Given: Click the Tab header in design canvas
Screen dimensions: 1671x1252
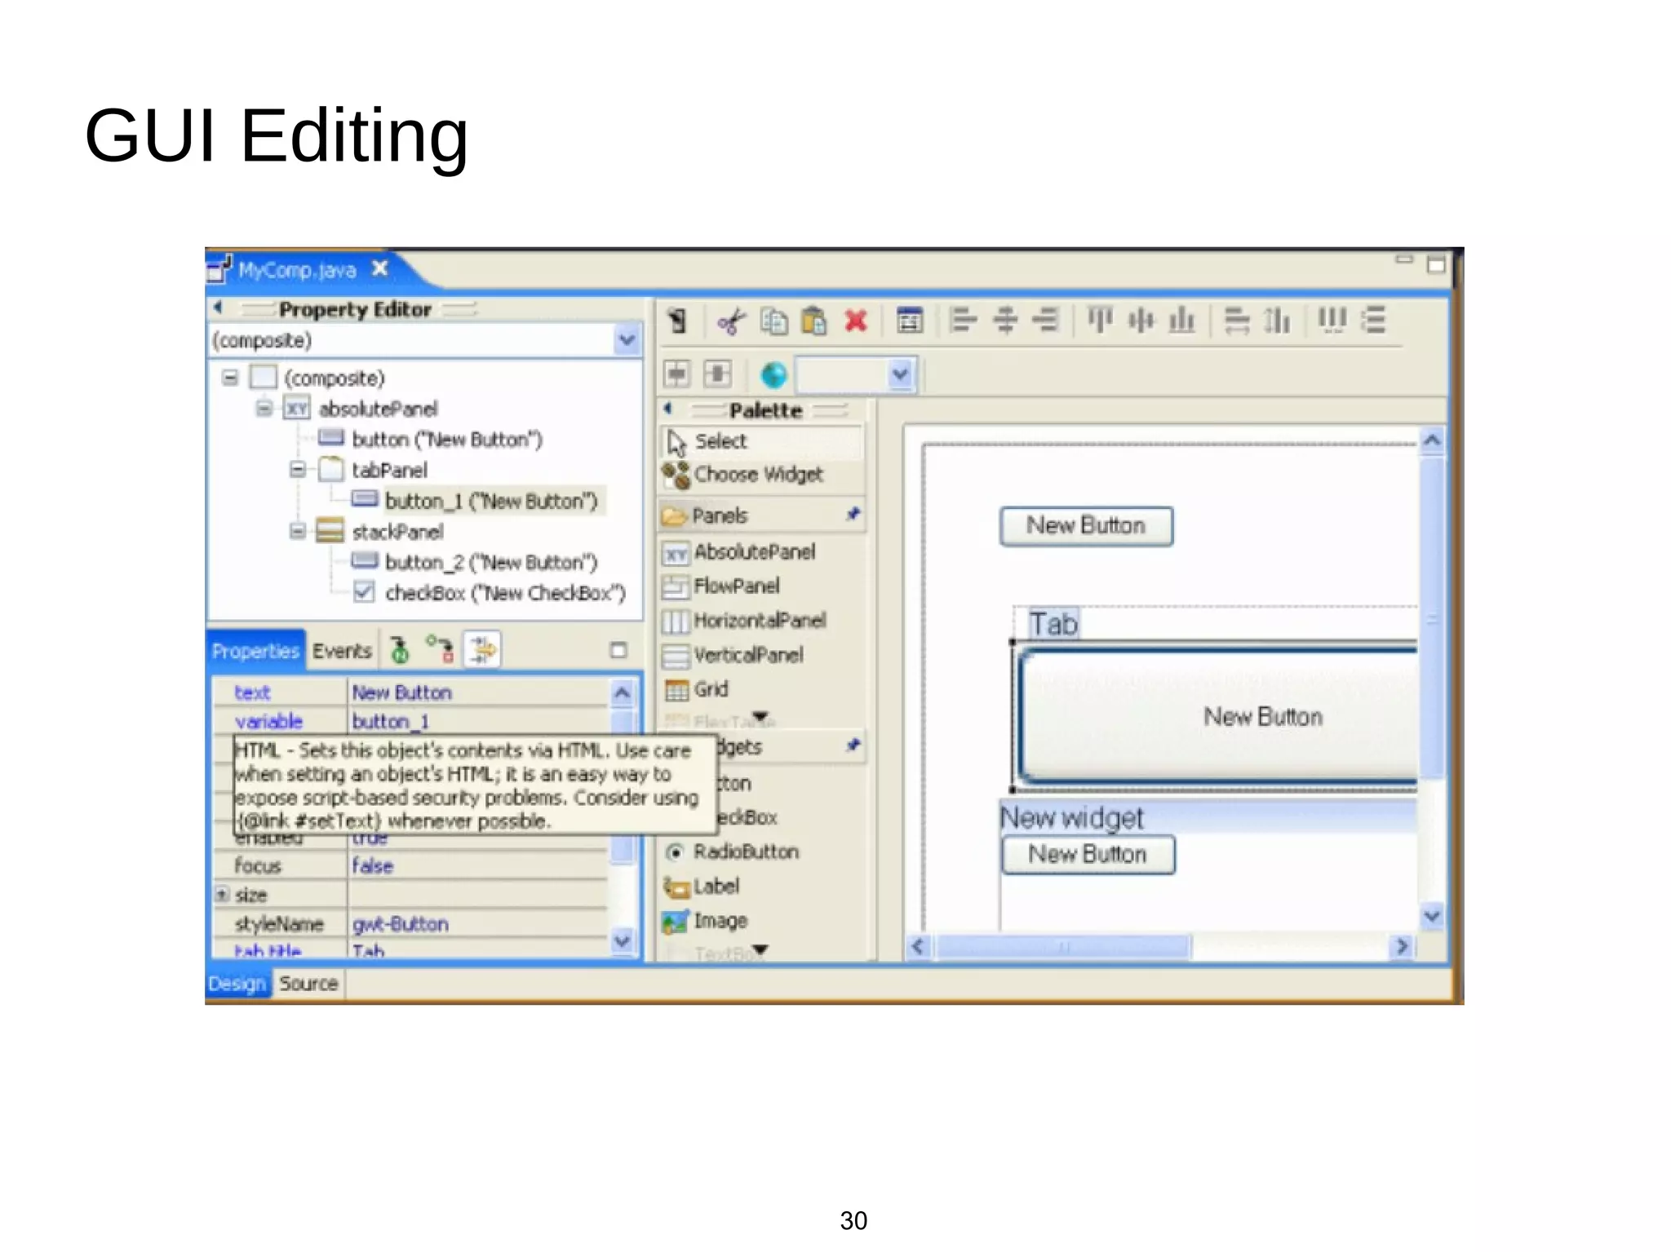Looking at the screenshot, I should [1053, 624].
